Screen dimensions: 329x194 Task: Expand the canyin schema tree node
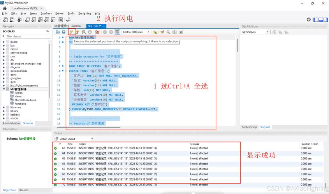point(4,49)
